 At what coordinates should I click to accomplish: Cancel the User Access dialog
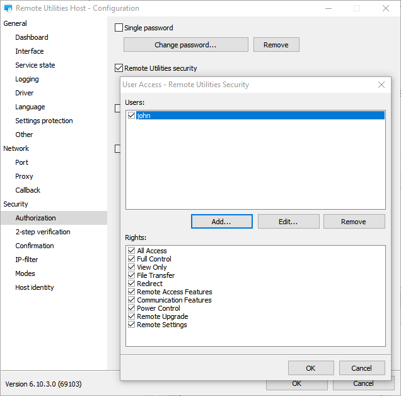tap(362, 368)
